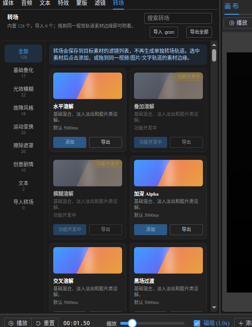Switch to the 滤镜 tab
The height and width of the screenshot is (327, 252).
[x=100, y=3]
